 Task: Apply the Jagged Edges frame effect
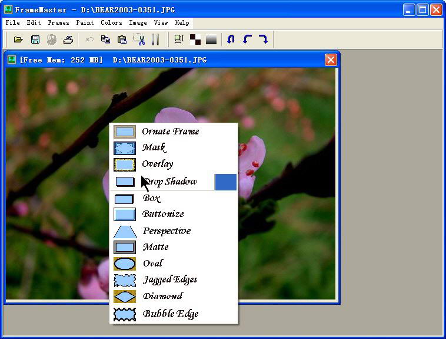pos(170,279)
